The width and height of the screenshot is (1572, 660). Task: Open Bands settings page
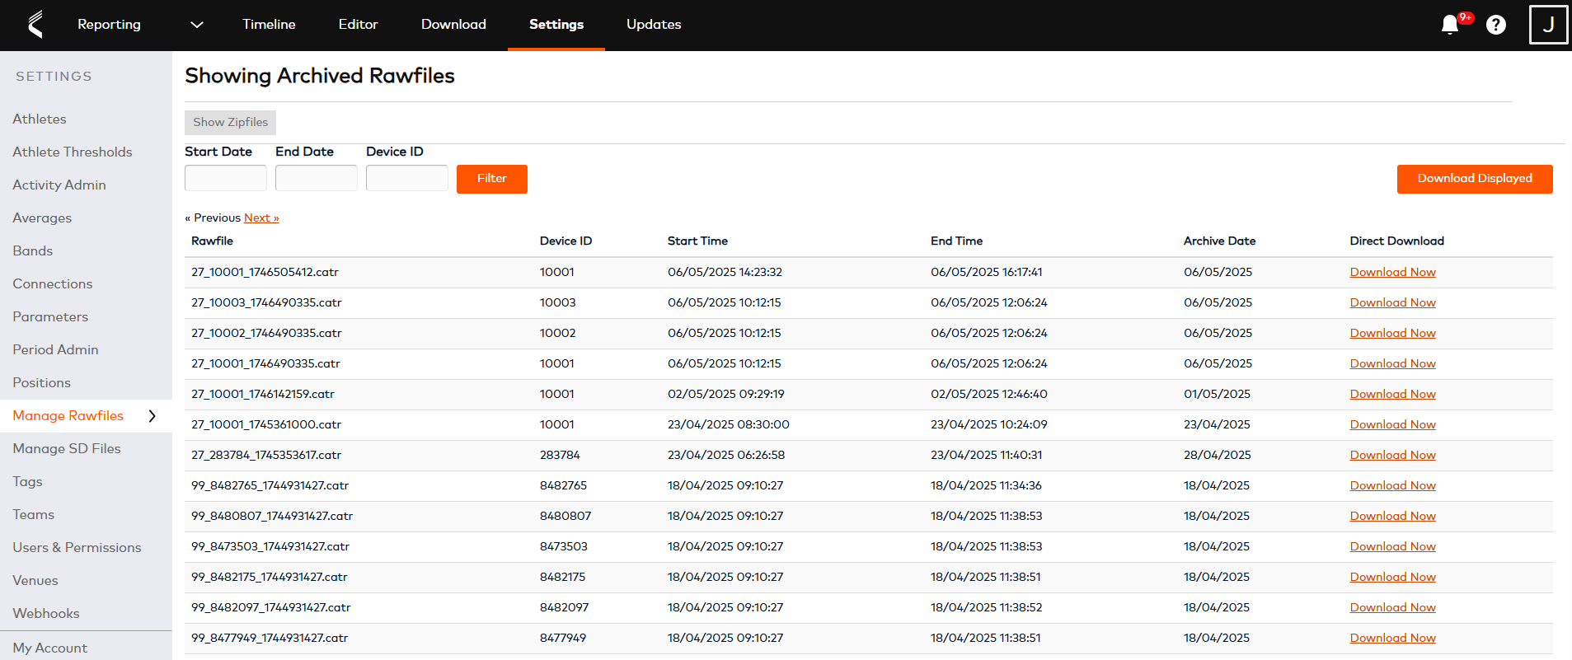point(33,251)
